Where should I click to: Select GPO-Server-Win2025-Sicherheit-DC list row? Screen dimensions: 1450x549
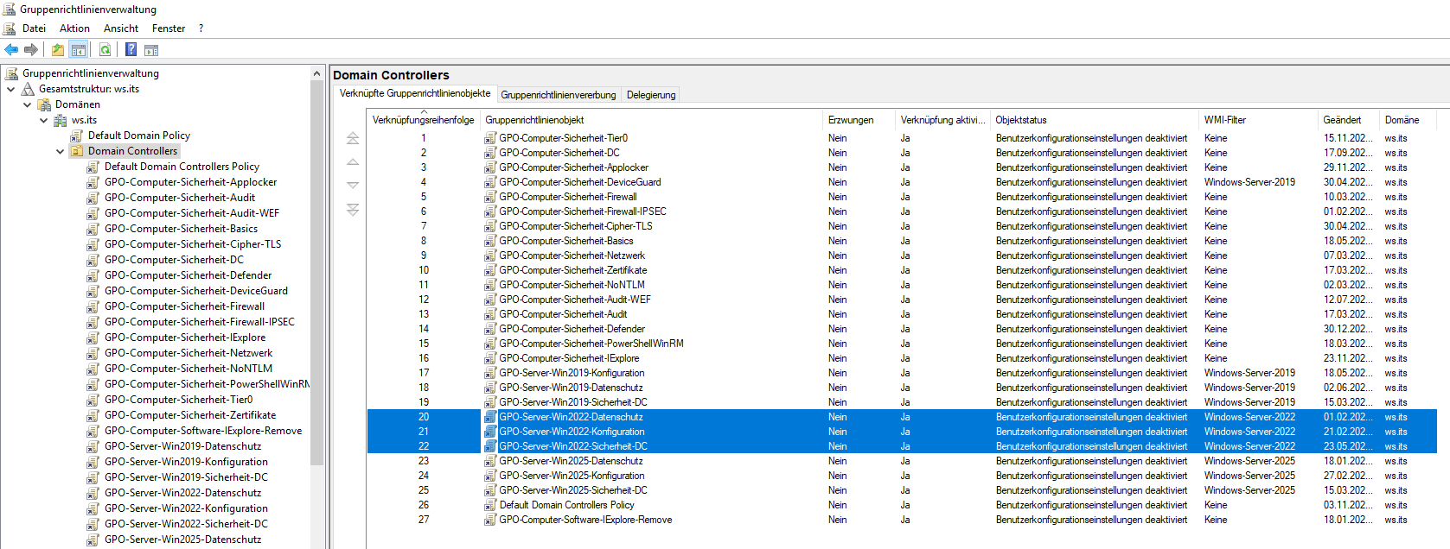tap(902, 490)
